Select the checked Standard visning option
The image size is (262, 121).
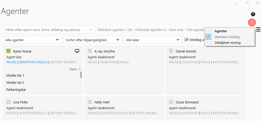point(227,37)
